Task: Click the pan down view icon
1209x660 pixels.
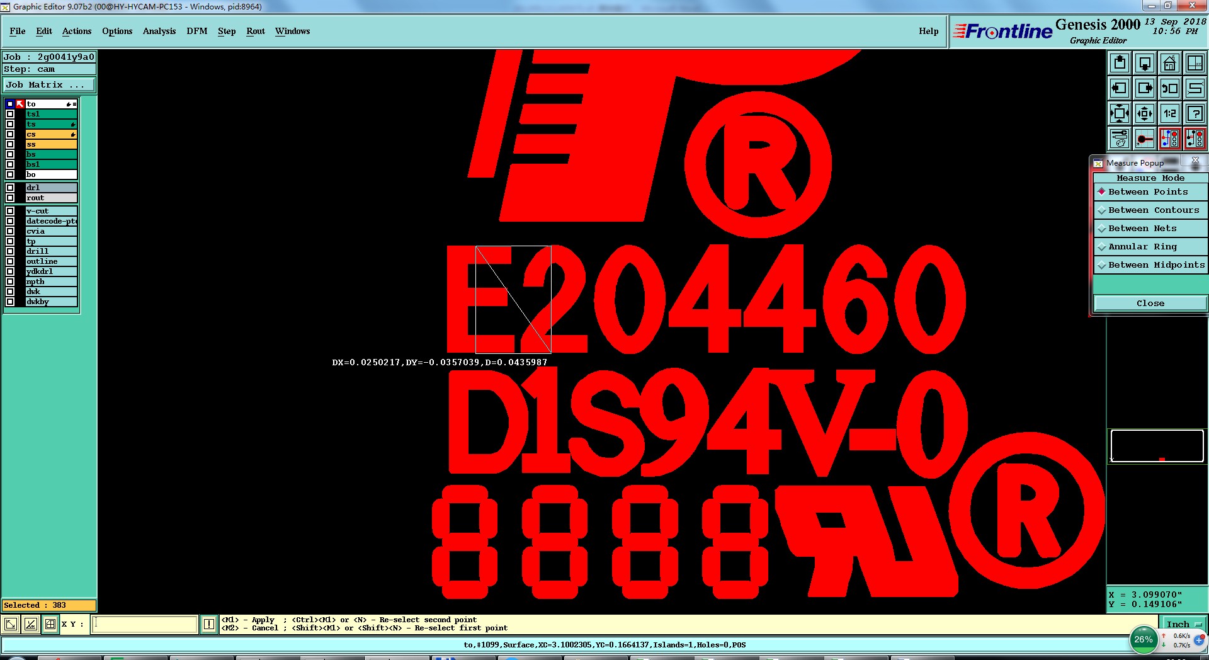Action: click(x=1145, y=63)
